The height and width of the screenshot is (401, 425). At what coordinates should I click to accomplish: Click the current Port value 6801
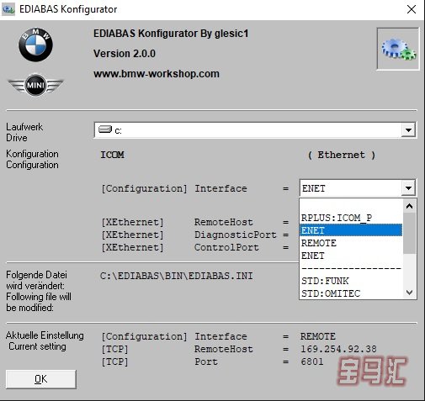coord(312,361)
